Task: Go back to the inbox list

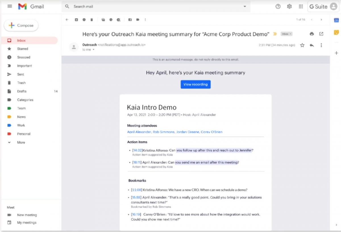Action: coord(67,20)
